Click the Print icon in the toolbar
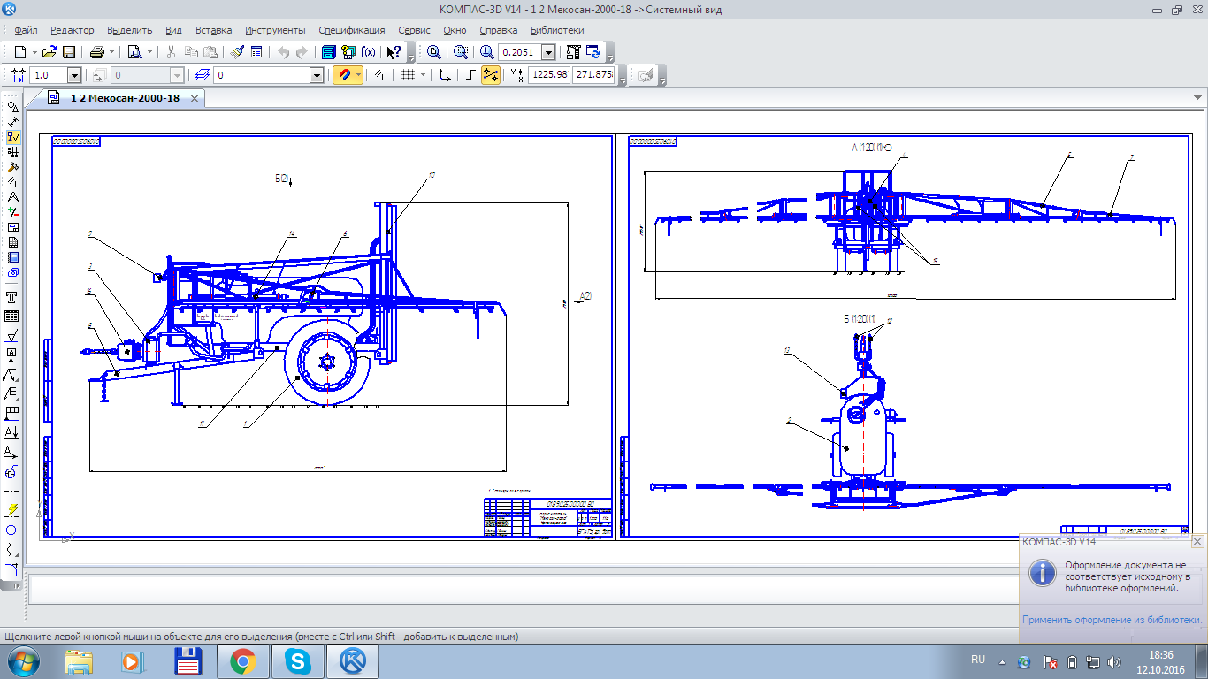1208x679 pixels. click(x=97, y=52)
